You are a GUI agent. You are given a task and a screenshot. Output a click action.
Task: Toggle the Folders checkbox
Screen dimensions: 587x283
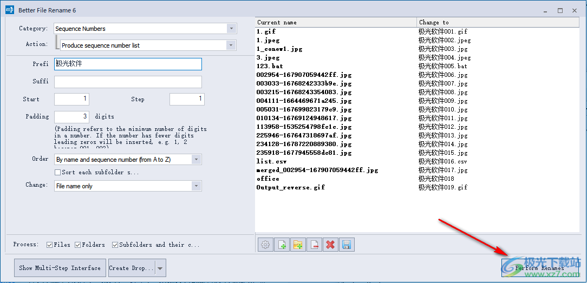click(78, 245)
